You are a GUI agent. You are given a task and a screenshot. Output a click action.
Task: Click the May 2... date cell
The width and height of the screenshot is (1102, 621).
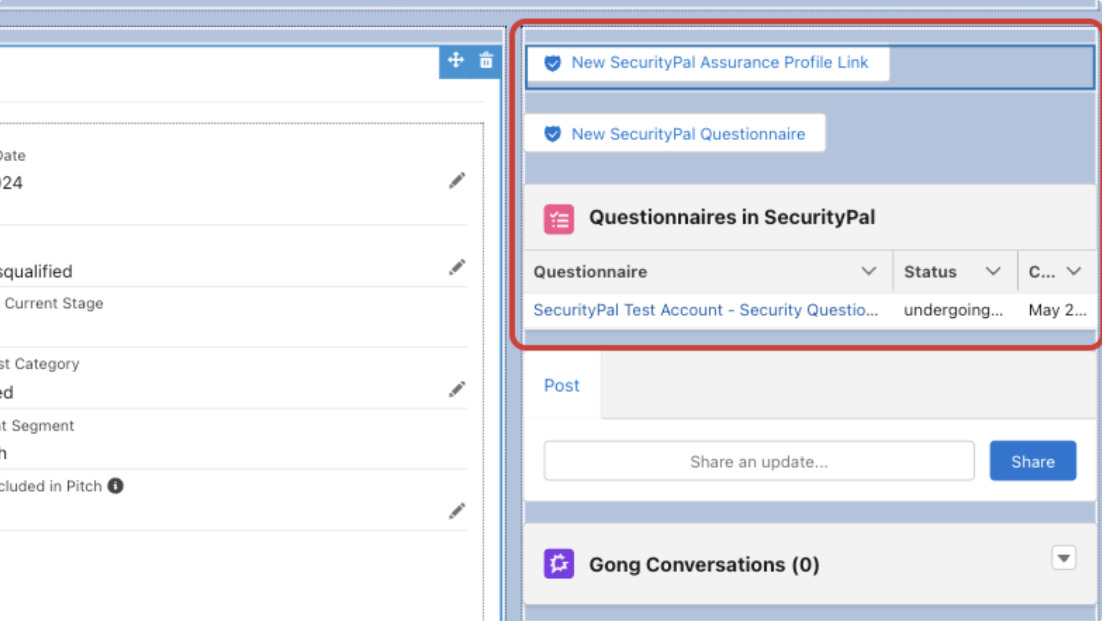coord(1057,310)
